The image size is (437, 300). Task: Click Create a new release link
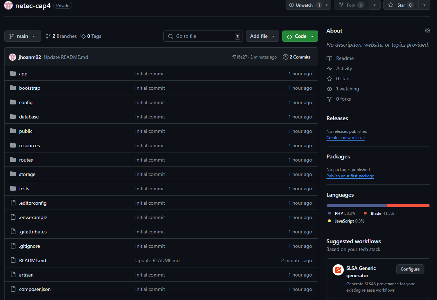point(345,138)
